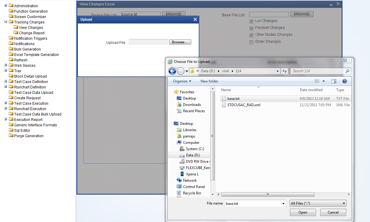Open Screen Customizer menu item
The width and height of the screenshot is (370, 222).
click(30, 17)
